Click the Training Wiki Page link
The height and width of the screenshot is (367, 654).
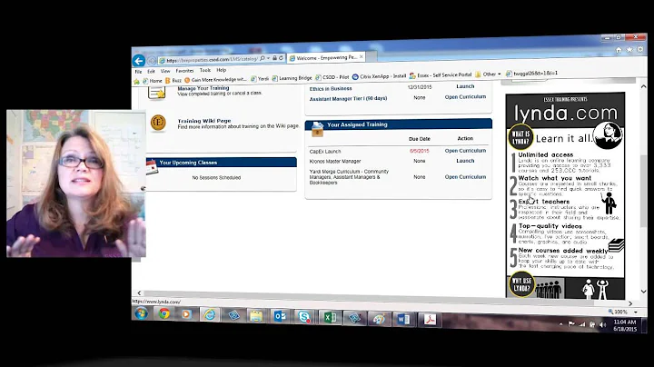pyautogui.click(x=204, y=121)
